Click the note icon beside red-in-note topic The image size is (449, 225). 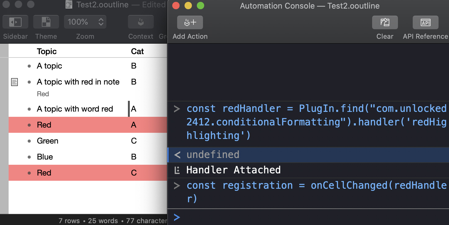point(14,82)
